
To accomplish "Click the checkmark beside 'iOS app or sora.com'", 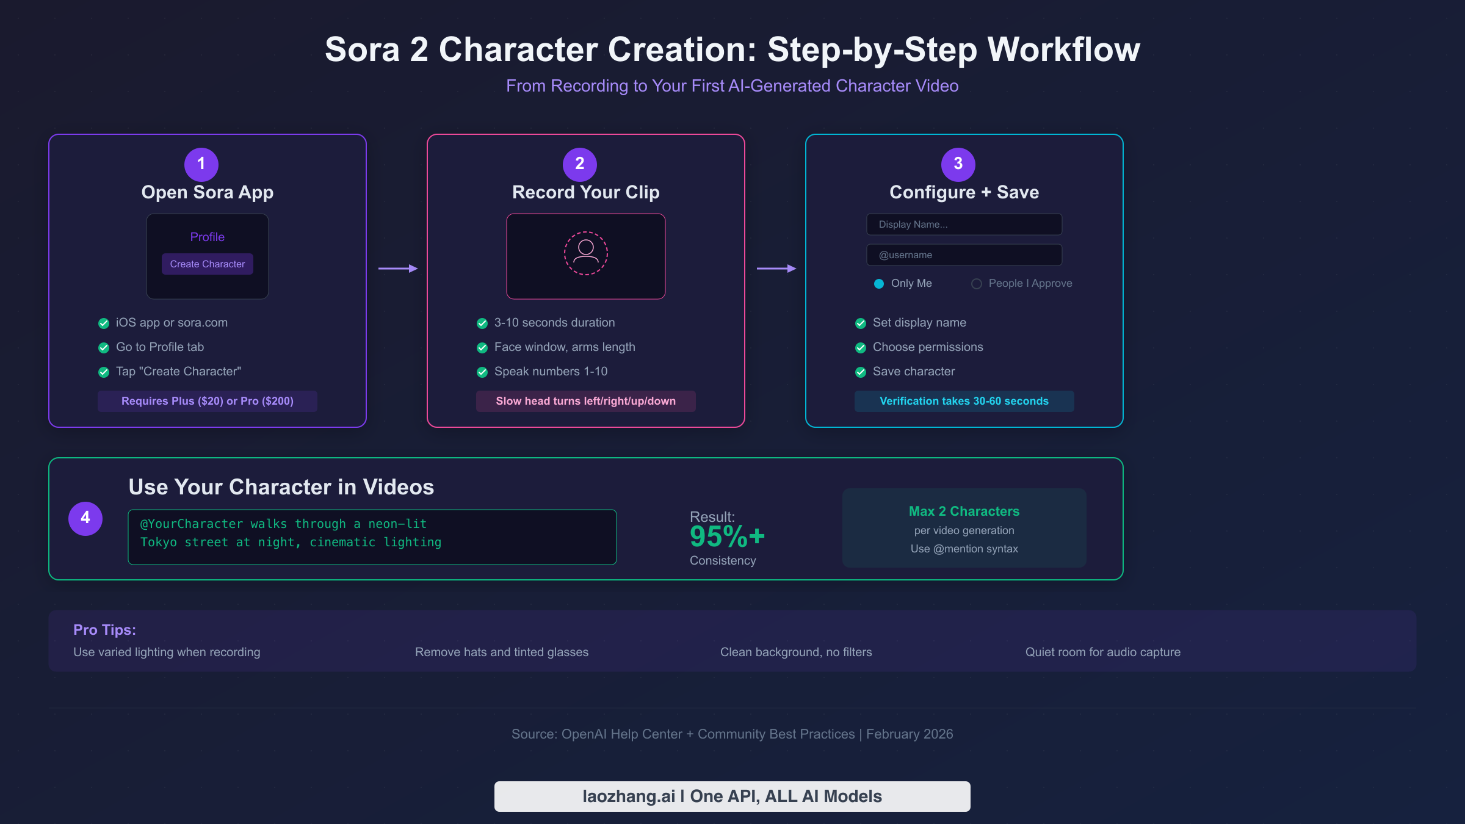I will click(x=103, y=323).
